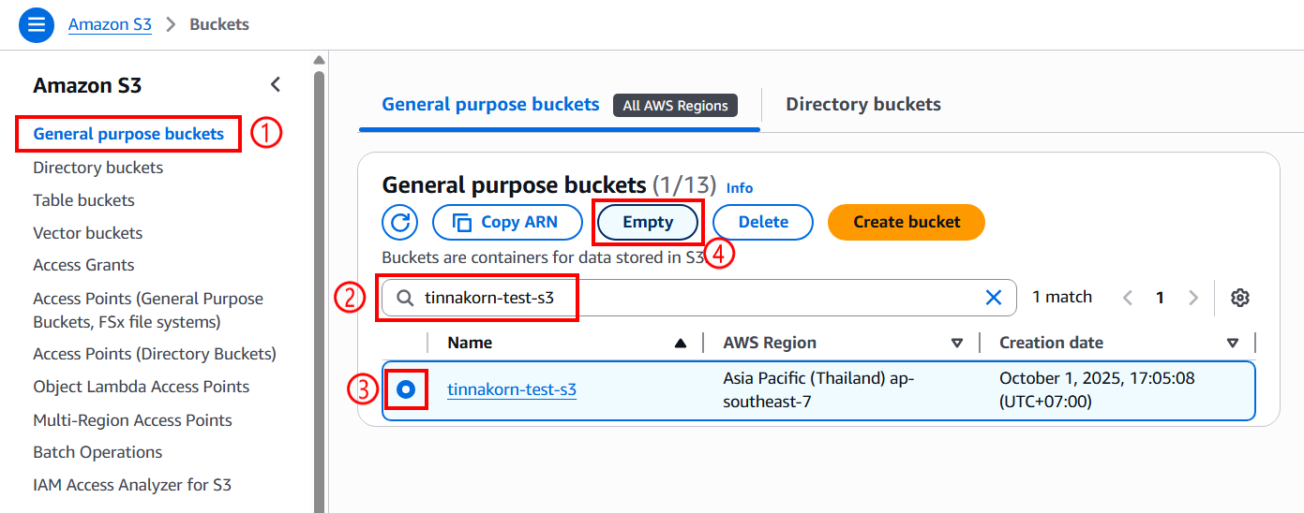Open the hamburger navigation menu
The height and width of the screenshot is (513, 1304).
click(x=37, y=24)
